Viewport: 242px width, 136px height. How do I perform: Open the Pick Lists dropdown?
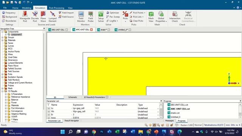(x=137, y=17)
